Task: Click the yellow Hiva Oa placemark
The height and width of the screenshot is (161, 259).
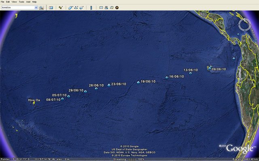Action: [x=34, y=103]
